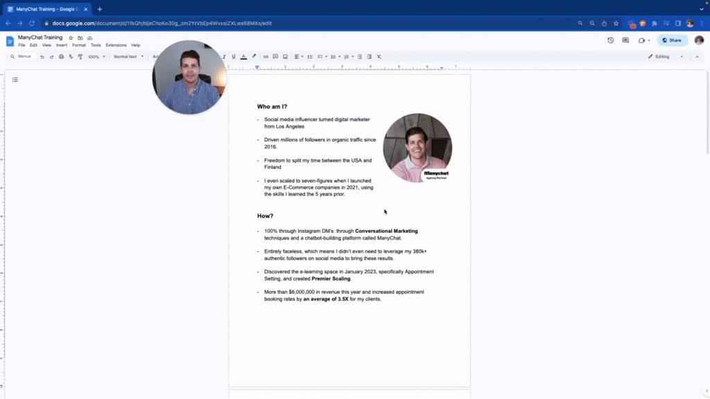Insert an image from the toolbar
The image size is (710, 399).
pyautogui.click(x=285, y=57)
